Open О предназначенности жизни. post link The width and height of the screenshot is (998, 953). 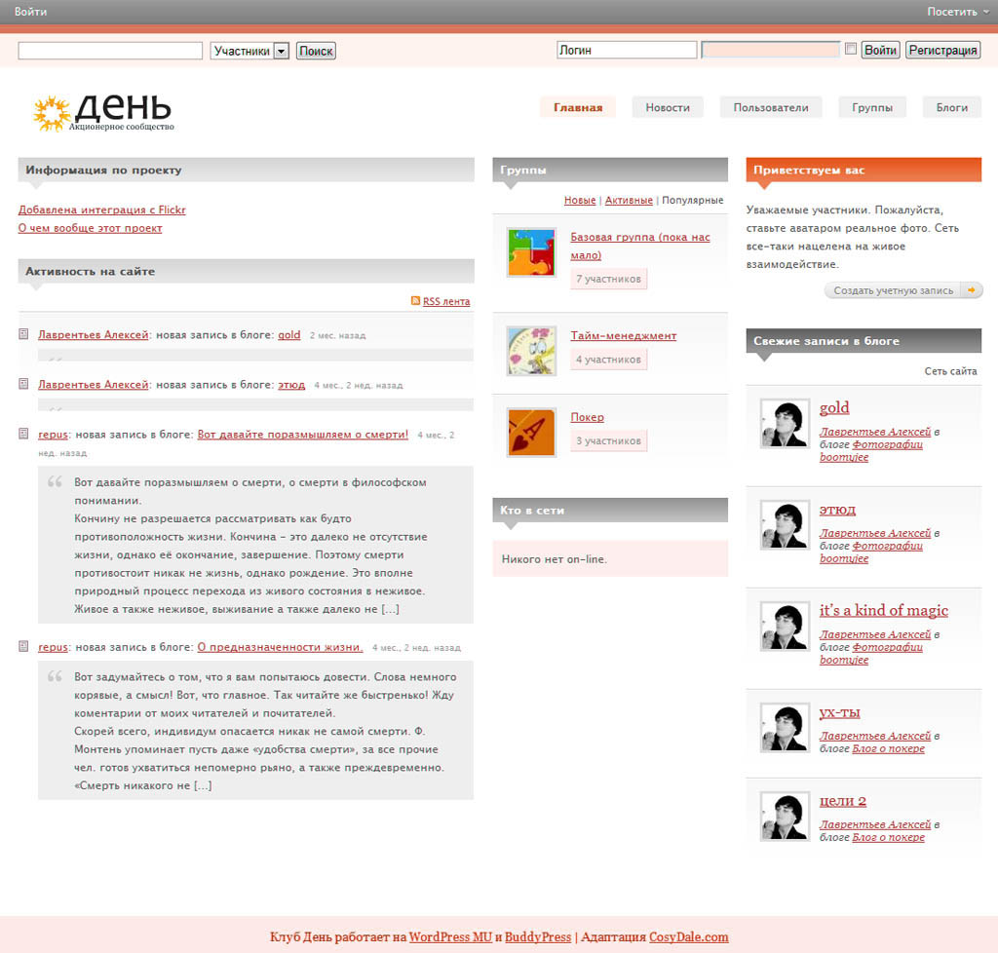pyautogui.click(x=280, y=646)
